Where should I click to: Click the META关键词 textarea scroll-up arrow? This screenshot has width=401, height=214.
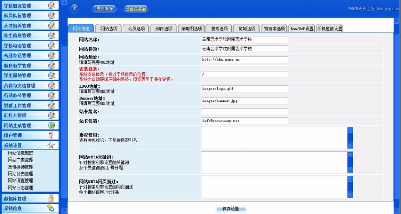pos(350,154)
